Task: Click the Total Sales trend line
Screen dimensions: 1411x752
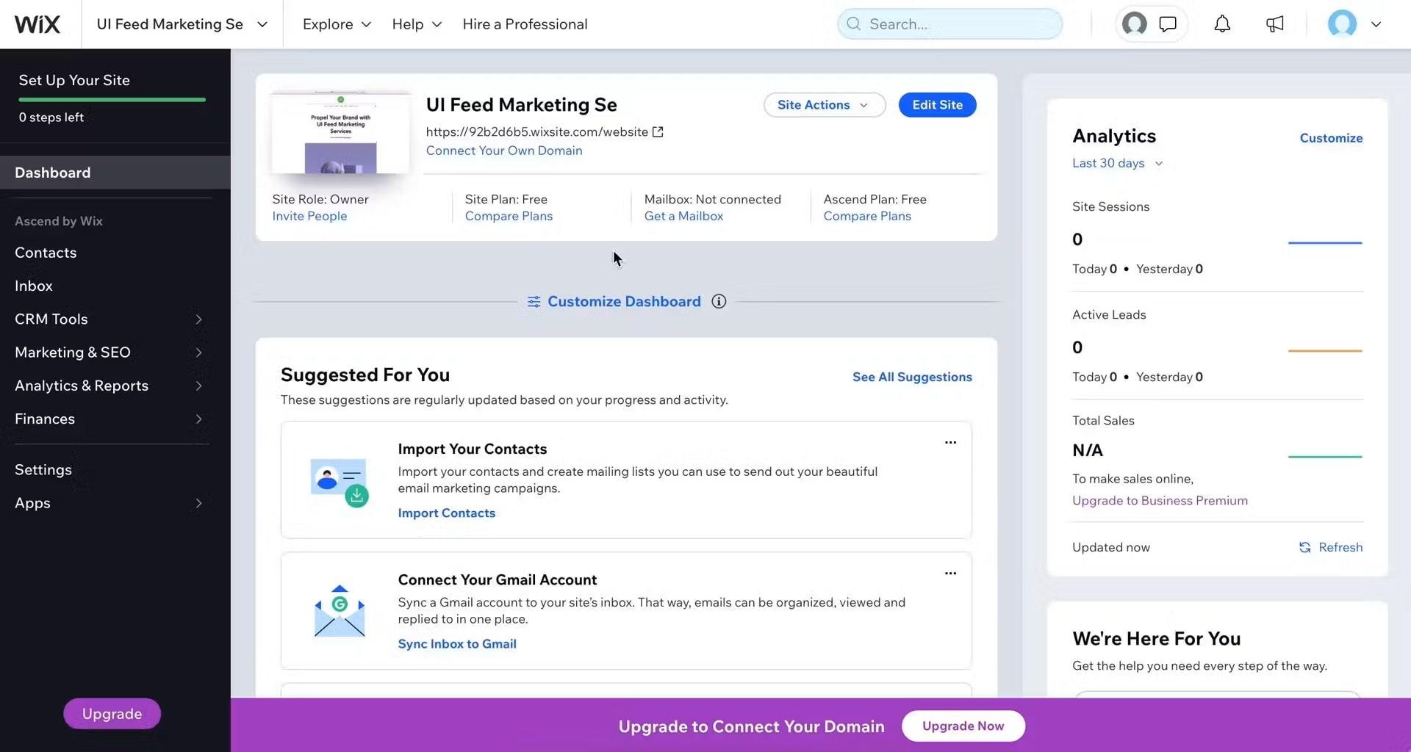Action: tap(1325, 457)
